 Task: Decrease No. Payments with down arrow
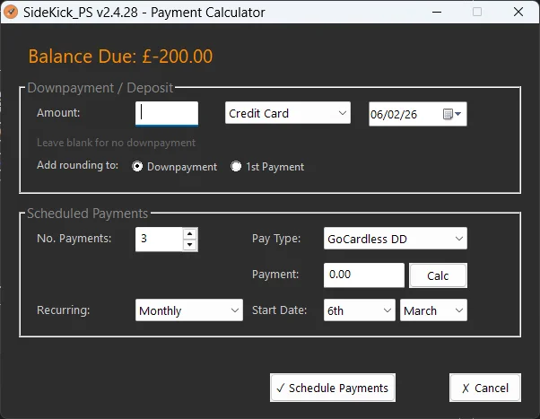coord(190,245)
